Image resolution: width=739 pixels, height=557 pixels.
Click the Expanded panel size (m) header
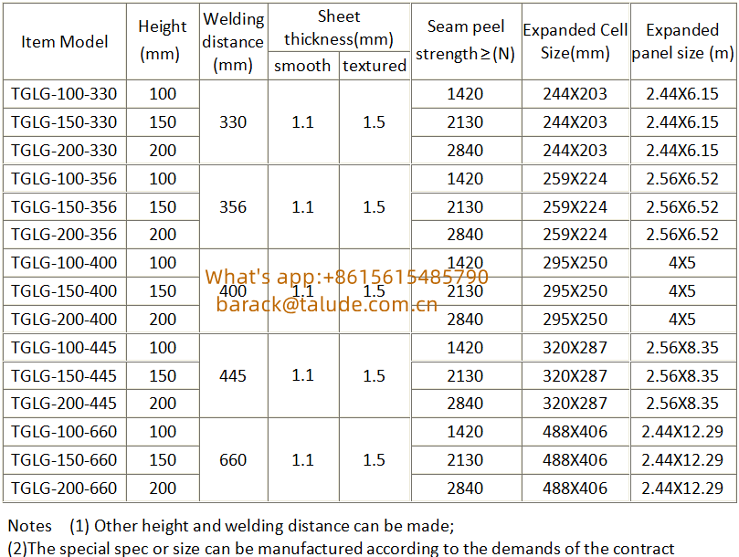click(682, 42)
